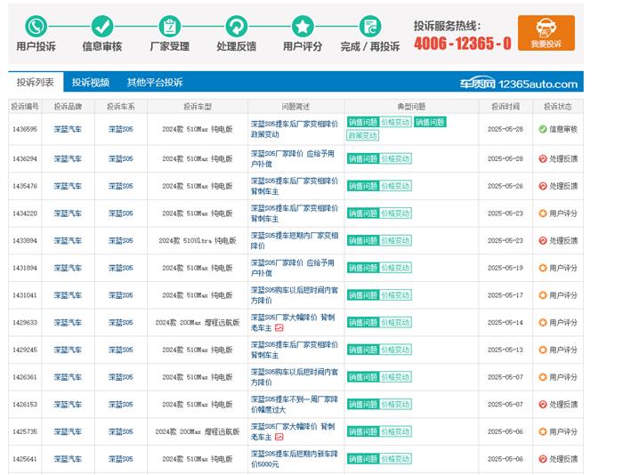Click the red 处理反馈 status icon for 1435476
Viewport: 623px width, 475px height.
tap(542, 186)
